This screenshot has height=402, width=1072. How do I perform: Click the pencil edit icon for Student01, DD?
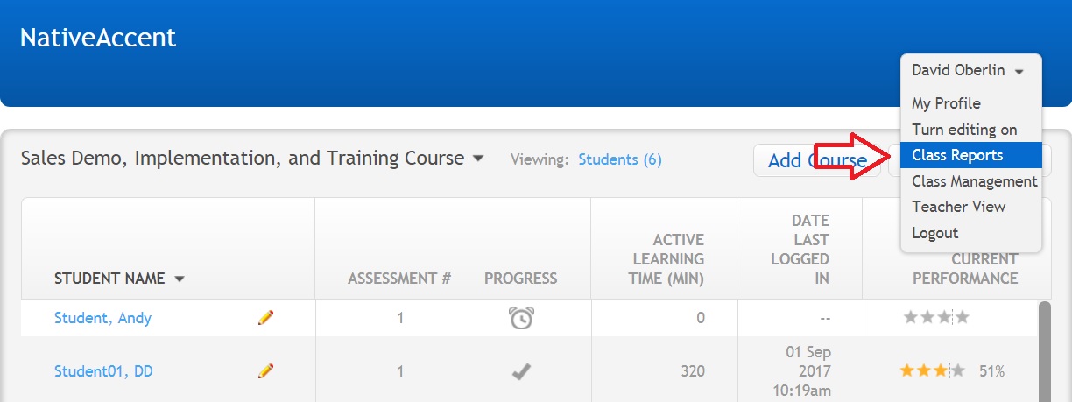point(266,371)
